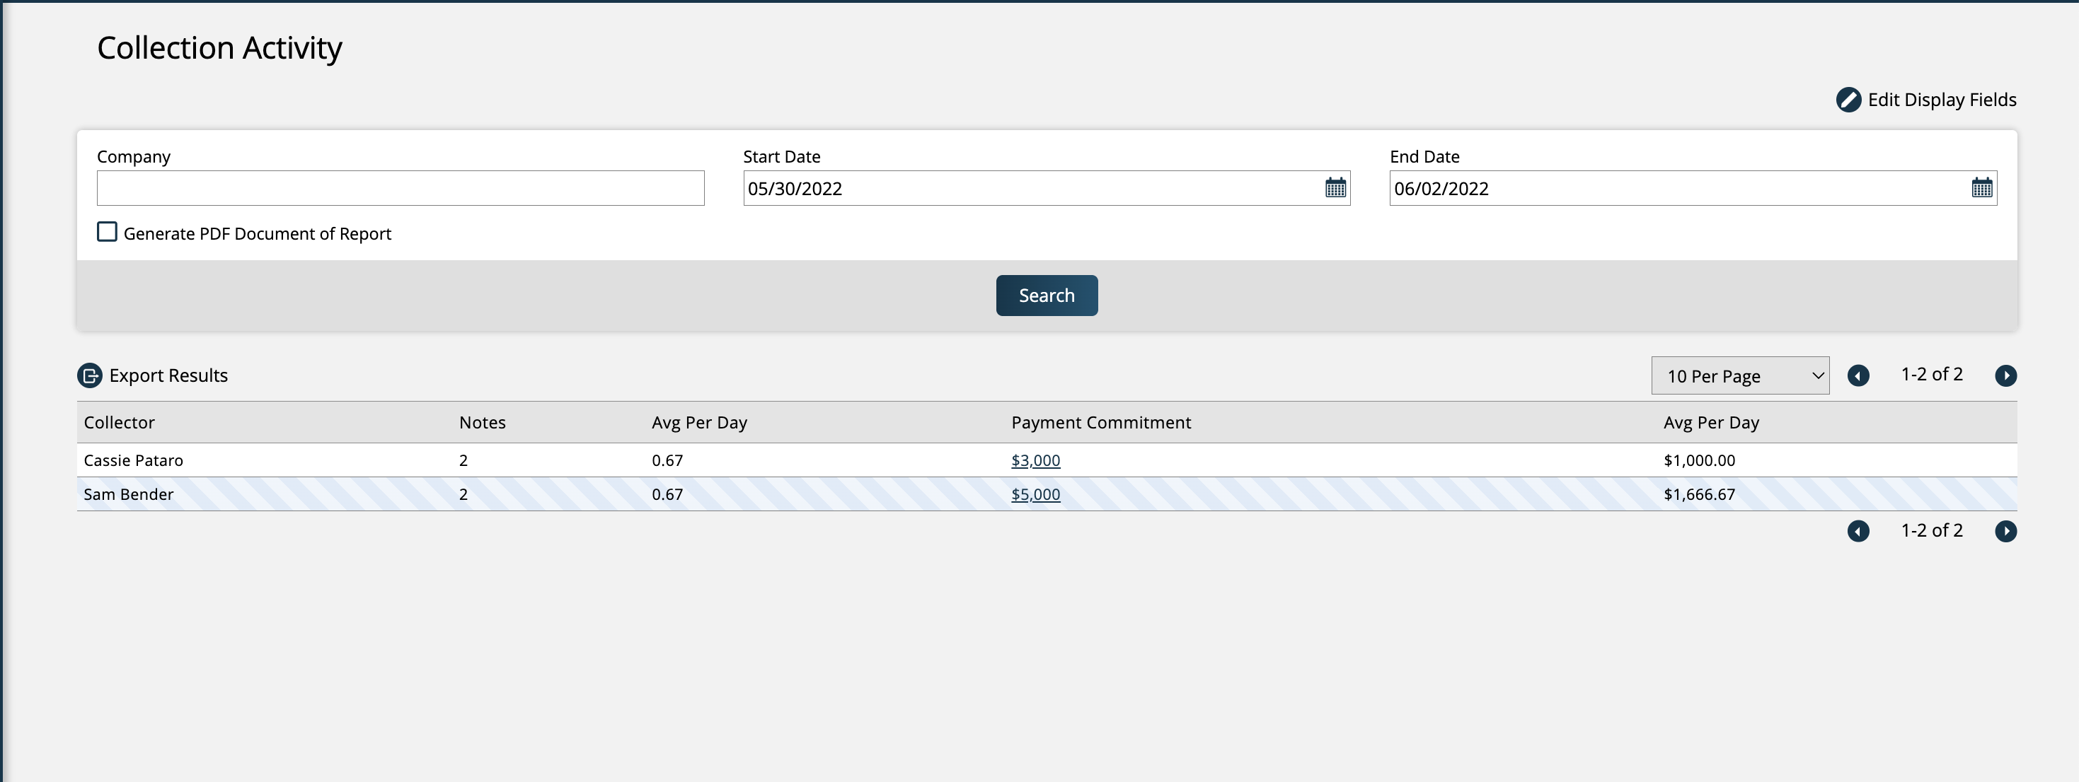2079x782 pixels.
Task: Expand the 10 Per Page dropdown
Action: (1739, 375)
